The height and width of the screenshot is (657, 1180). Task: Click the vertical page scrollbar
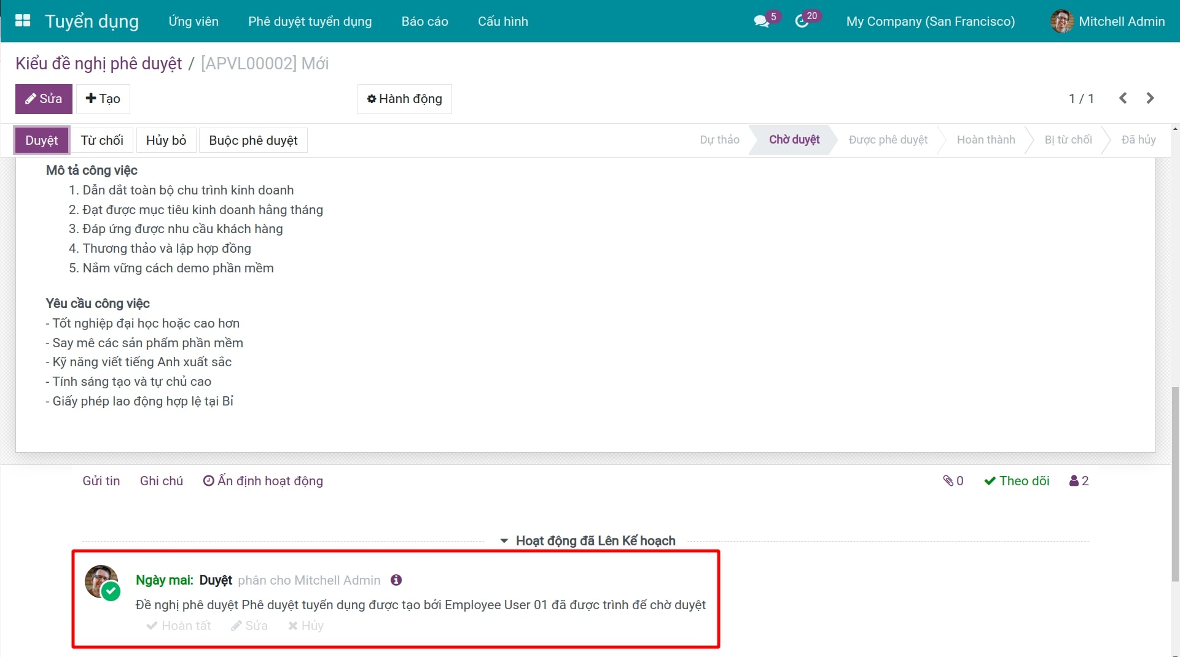point(1175,483)
